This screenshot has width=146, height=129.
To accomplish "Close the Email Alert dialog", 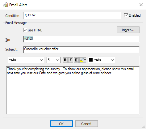I will 141,5.
